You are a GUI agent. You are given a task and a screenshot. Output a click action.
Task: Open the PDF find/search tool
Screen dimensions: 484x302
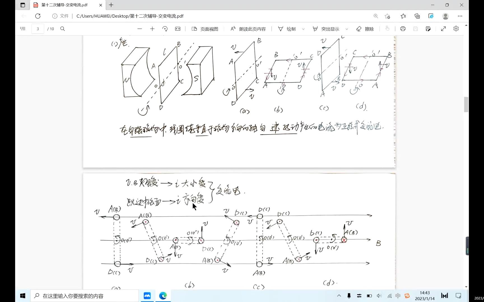point(63,29)
